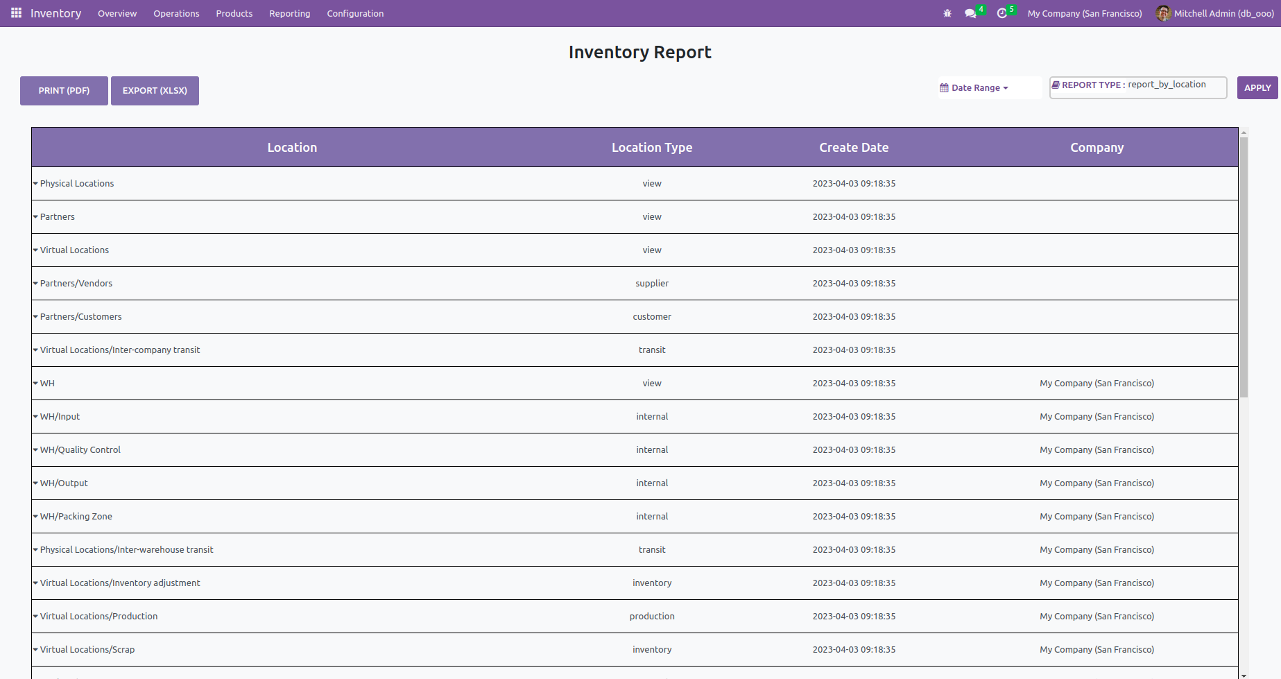This screenshot has width=1281, height=679.
Task: Open the apps grid menu icon
Action: pos(16,13)
